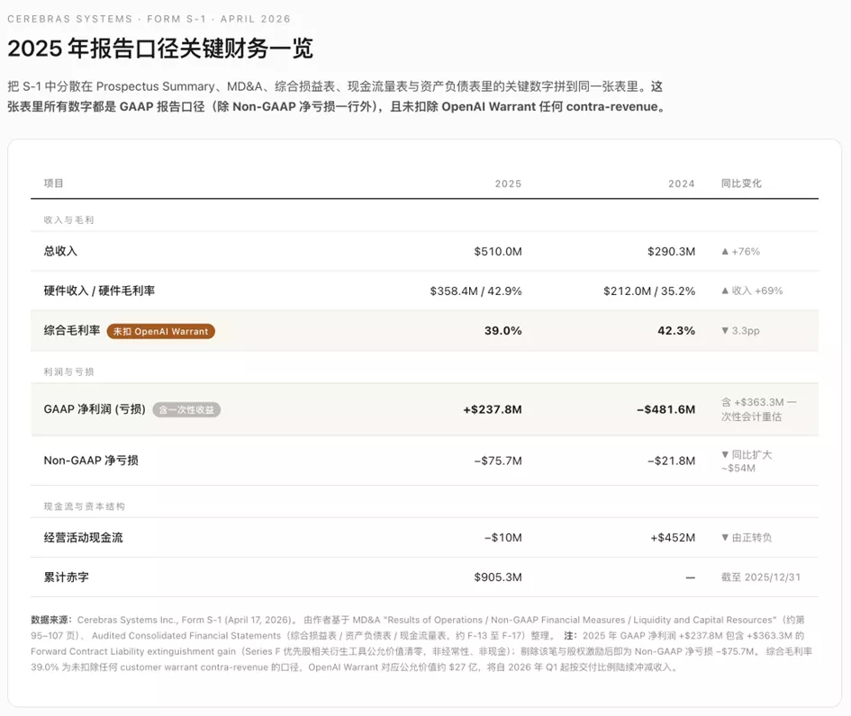
Task: Select the 项目 column header
Action: pyautogui.click(x=54, y=183)
